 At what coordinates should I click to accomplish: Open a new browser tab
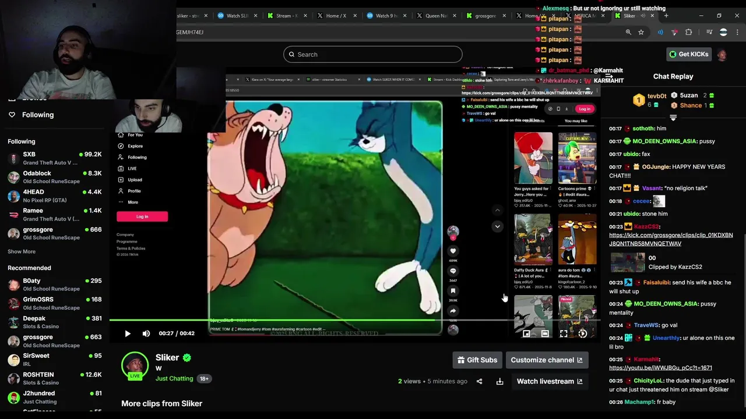click(666, 16)
